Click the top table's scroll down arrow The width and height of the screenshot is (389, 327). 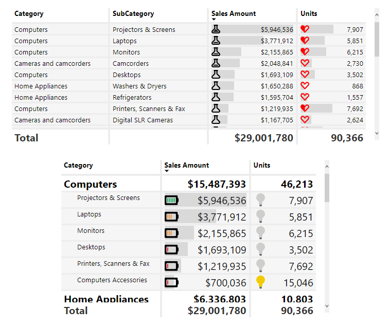click(x=377, y=133)
